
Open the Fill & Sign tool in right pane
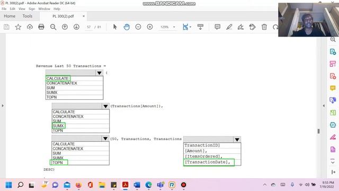click(333, 137)
